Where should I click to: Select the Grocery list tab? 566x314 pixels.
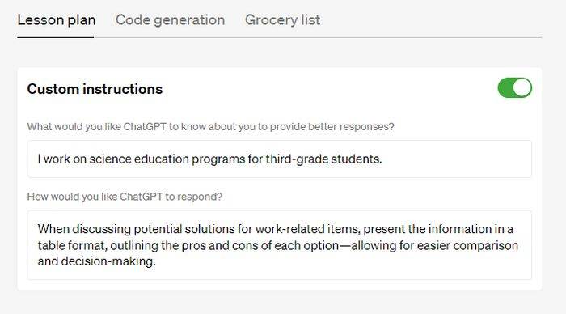click(282, 20)
